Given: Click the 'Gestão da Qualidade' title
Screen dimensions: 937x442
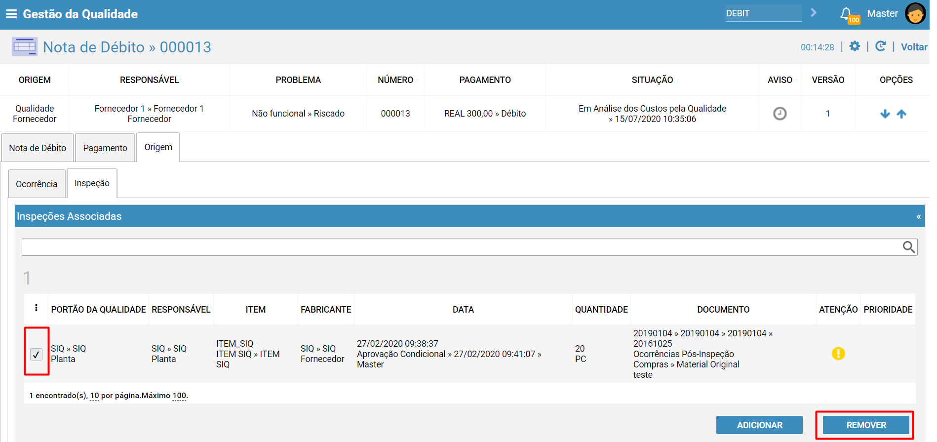Looking at the screenshot, I should click(80, 14).
